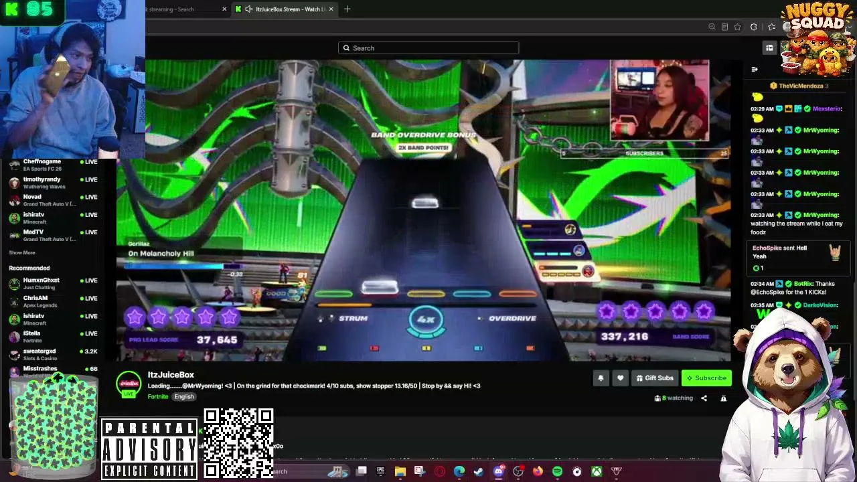Image resolution: width=857 pixels, height=482 pixels.
Task: Expand followed channels with Show More
Action: tap(22, 252)
